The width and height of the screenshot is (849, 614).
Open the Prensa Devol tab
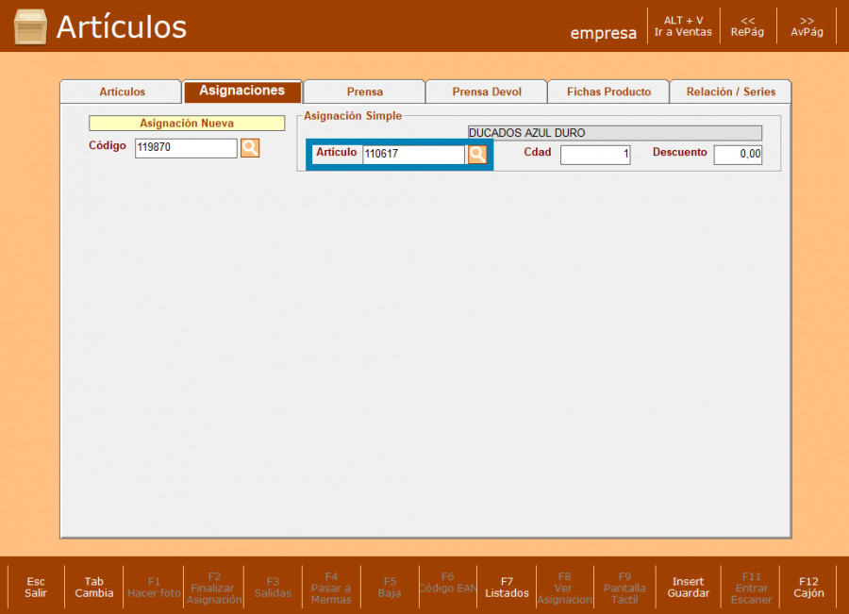point(486,92)
